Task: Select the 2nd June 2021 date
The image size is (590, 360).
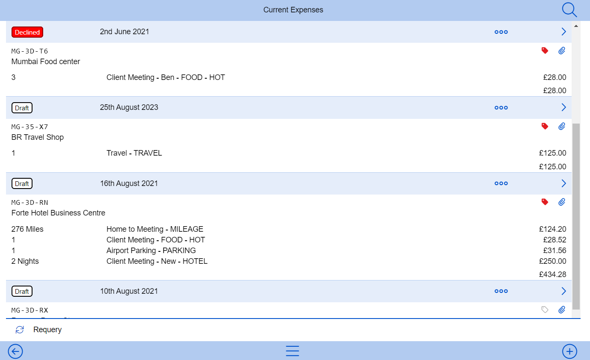Action: [x=124, y=32]
